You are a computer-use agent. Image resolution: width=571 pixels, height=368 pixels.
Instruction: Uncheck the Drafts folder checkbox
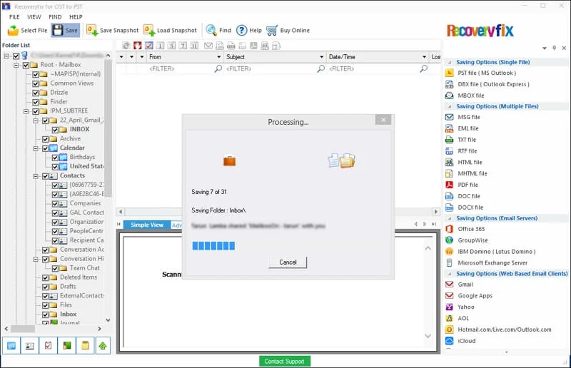(x=46, y=287)
